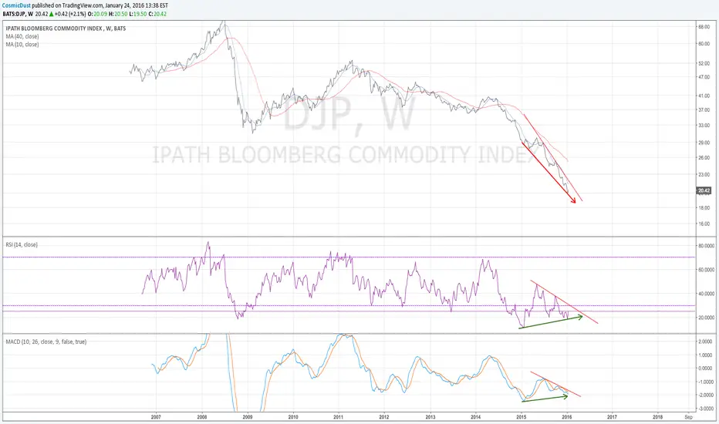This screenshot has width=719, height=424.
Task: Click the MACD axis label 2.0000
Action: (x=705, y=342)
